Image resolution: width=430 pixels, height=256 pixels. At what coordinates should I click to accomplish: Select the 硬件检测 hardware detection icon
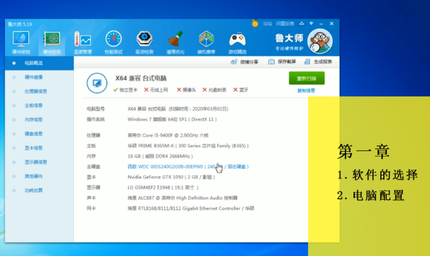click(x=52, y=42)
